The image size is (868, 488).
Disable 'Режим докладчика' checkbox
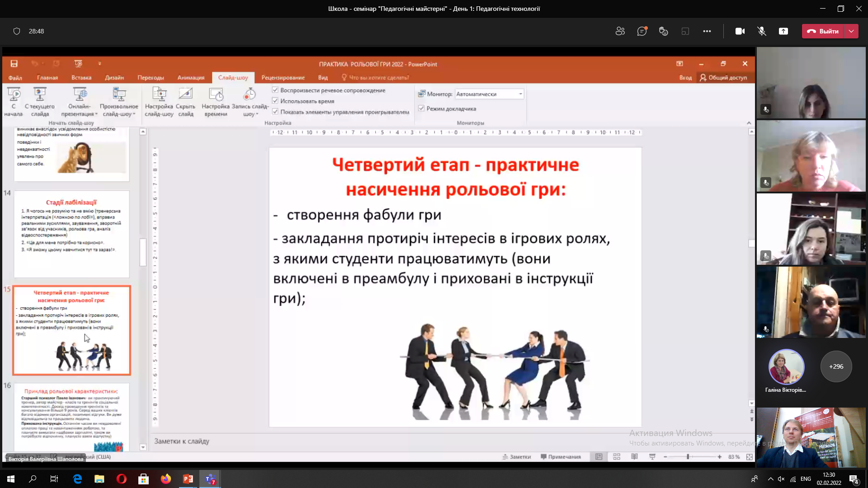pos(421,108)
